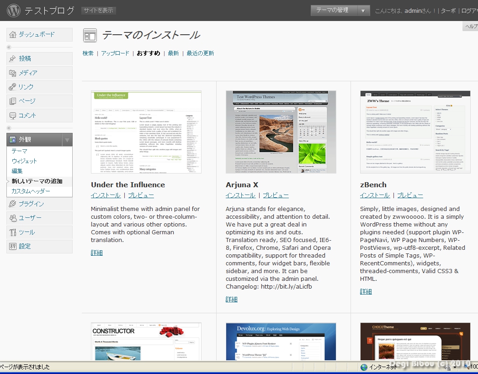This screenshot has height=374, width=478.
Task: Open the テーマの管理 dropdown arrow
Action: [363, 11]
